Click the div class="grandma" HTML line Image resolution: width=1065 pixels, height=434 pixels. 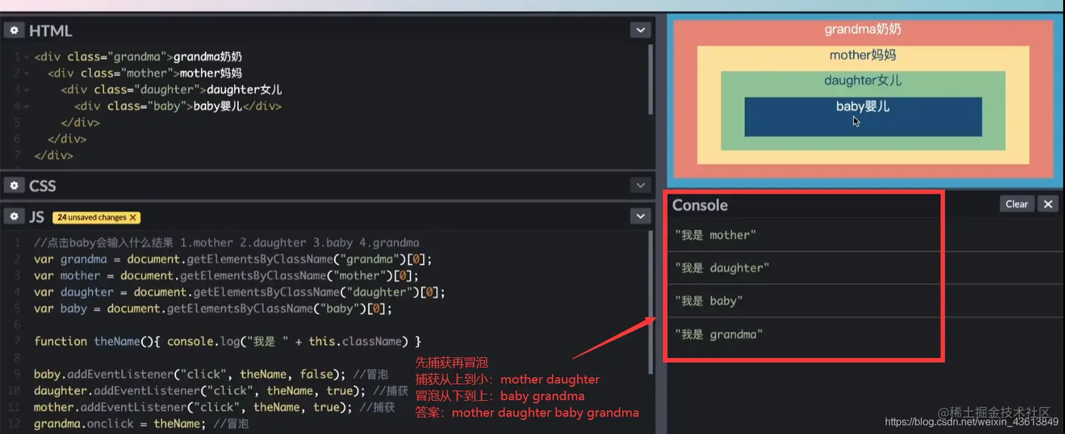(138, 56)
